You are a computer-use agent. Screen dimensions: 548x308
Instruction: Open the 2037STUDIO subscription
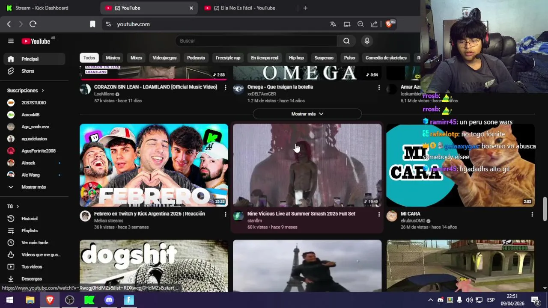(x=34, y=103)
